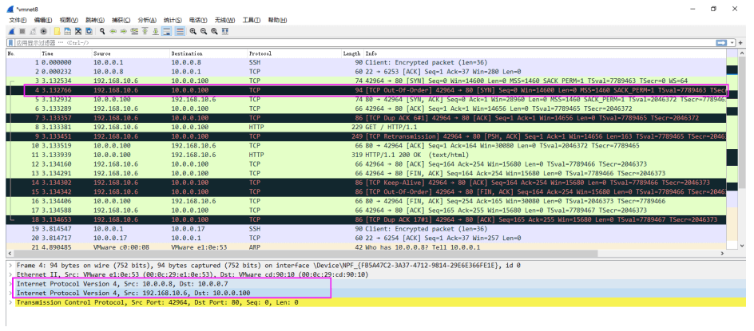This screenshot has width=754, height=331.
Task: Sort by the Source column header
Action: (x=131, y=53)
